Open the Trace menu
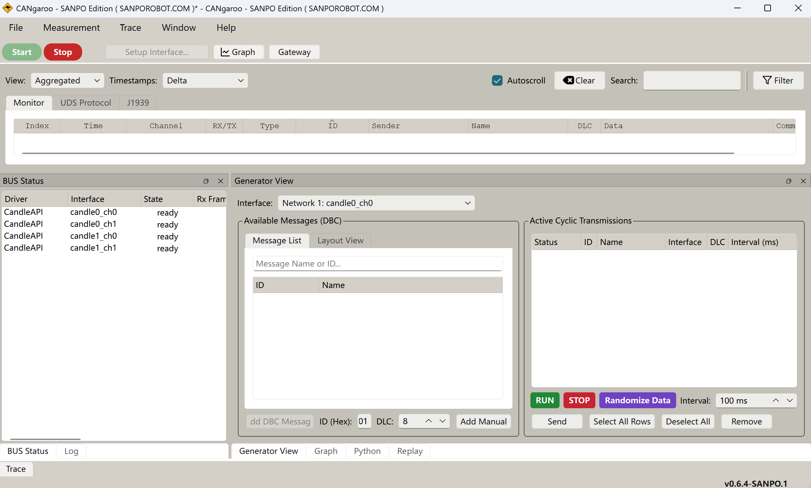811x488 pixels. click(x=131, y=28)
